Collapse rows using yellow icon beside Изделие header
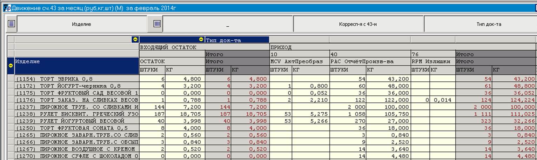The height and width of the screenshot is (160, 537). coord(11,65)
